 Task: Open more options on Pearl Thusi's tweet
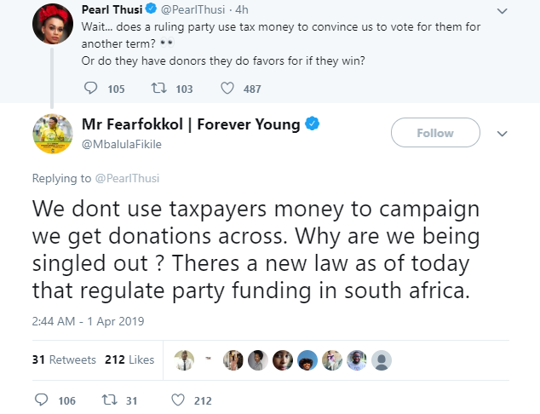pos(502,11)
